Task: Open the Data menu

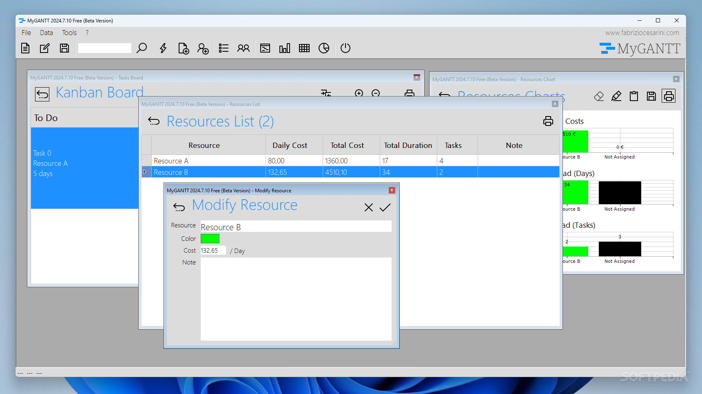Action: pyautogui.click(x=46, y=33)
